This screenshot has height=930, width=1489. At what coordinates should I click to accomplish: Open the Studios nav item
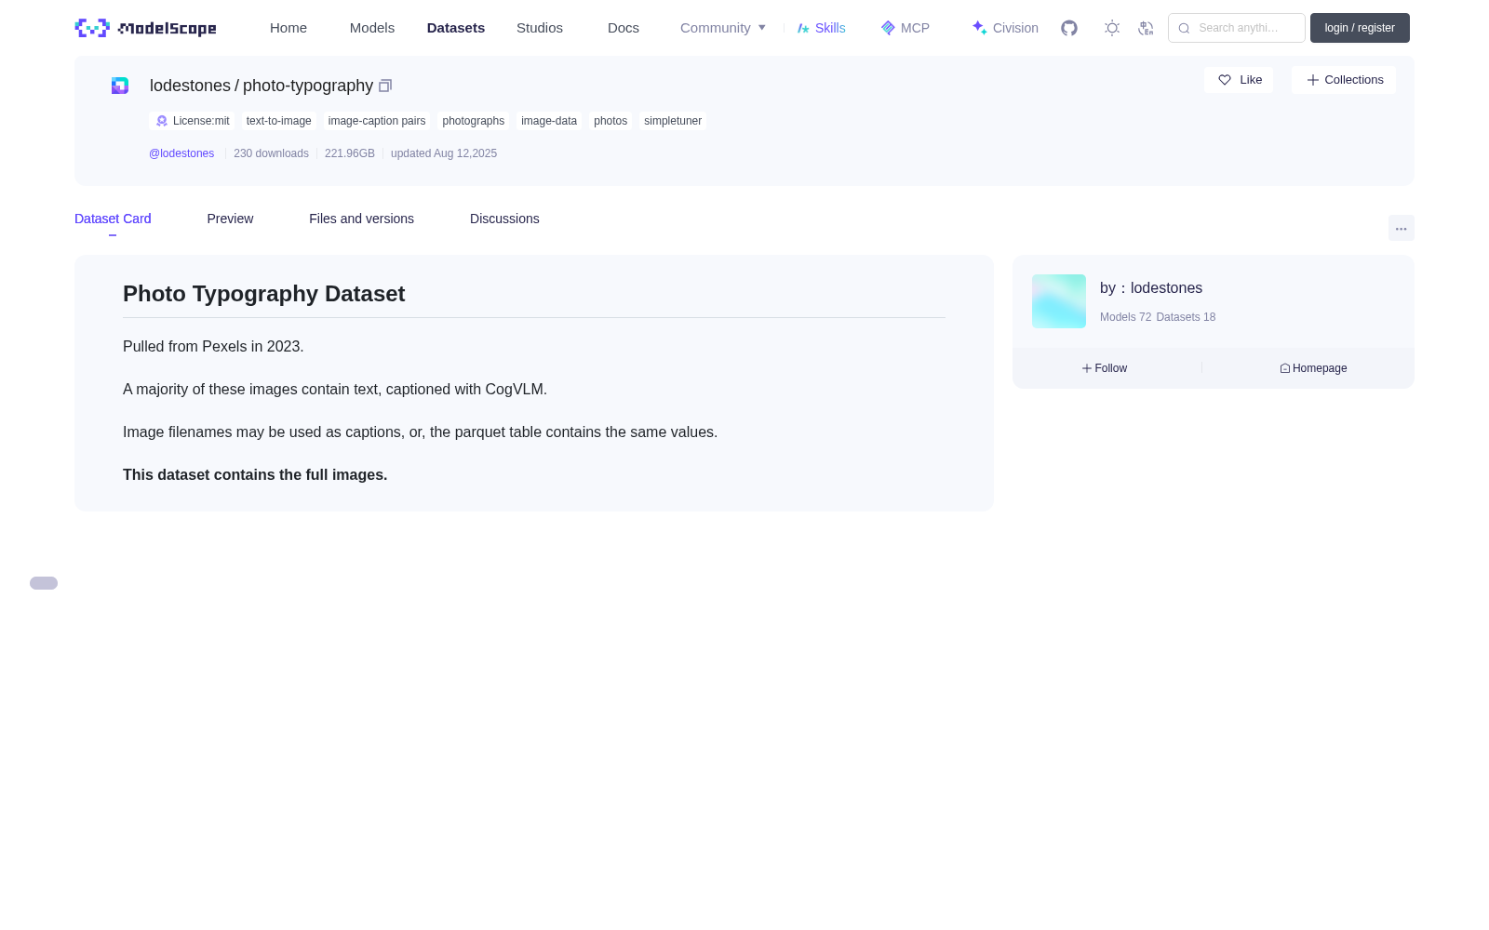pyautogui.click(x=540, y=28)
